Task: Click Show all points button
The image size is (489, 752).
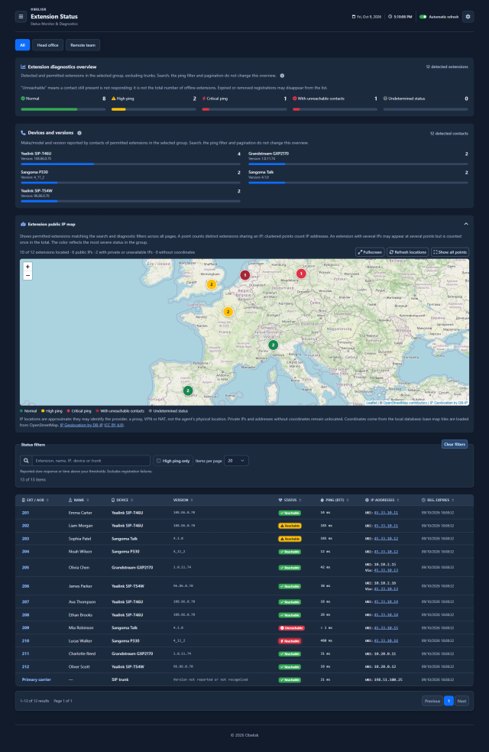Action: (x=450, y=252)
